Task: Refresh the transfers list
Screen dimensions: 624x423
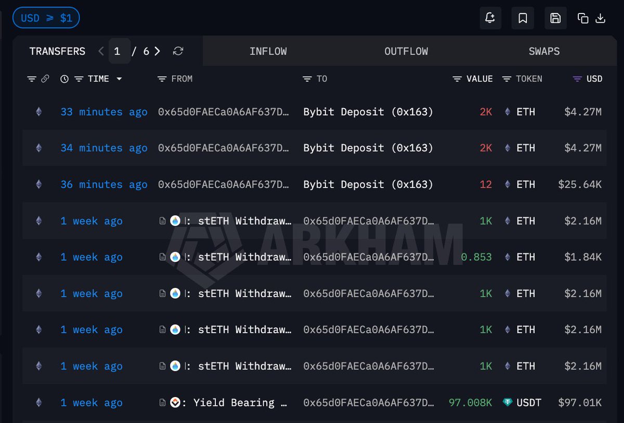Action: pyautogui.click(x=178, y=51)
